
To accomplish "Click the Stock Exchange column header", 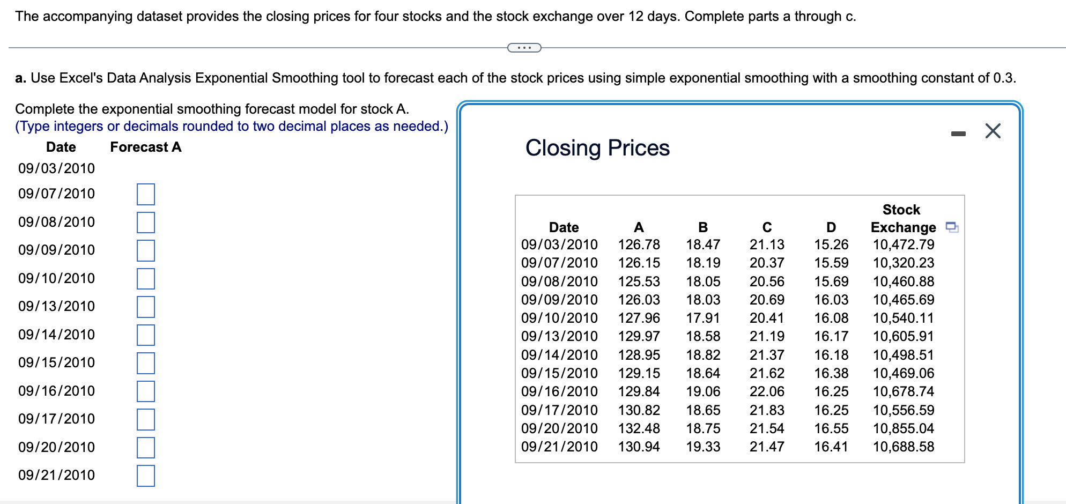I will [904, 219].
